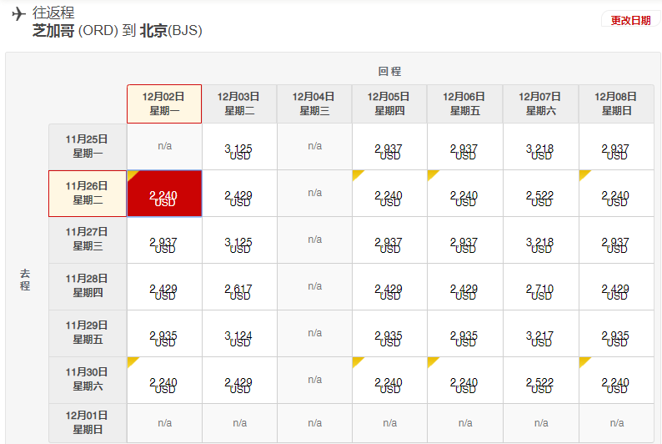Pick 2,617 USD fare for 11月28日 and 12月03日

click(x=239, y=287)
